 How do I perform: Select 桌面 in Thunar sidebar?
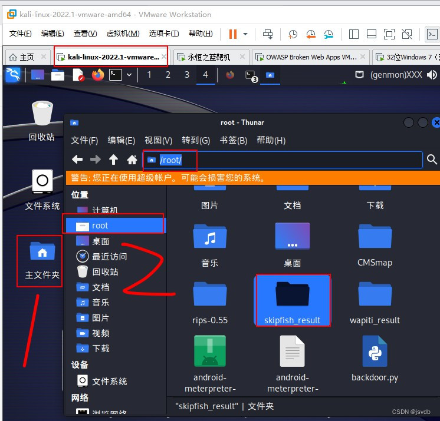click(115, 241)
